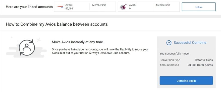221x92 pixels.
Task: Click the Combine again button
Action: pyautogui.click(x=186, y=81)
